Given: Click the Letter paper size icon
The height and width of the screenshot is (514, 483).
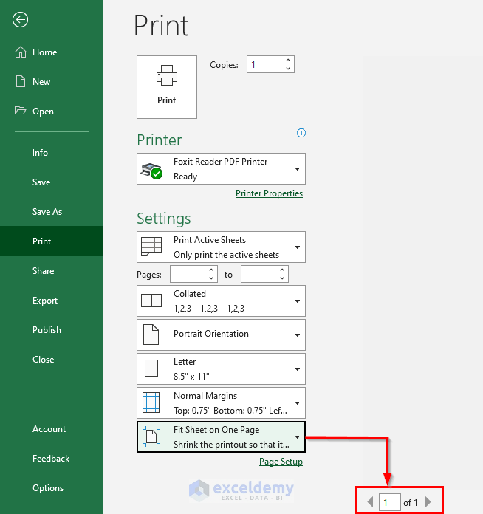Looking at the screenshot, I should point(151,368).
